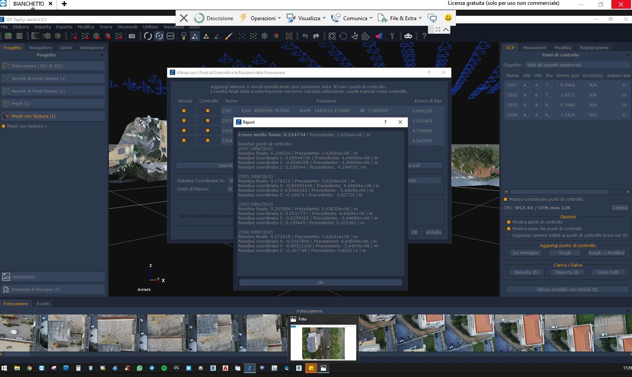Click Ok in the Report dialog
632x377 pixels.
[x=320, y=283]
